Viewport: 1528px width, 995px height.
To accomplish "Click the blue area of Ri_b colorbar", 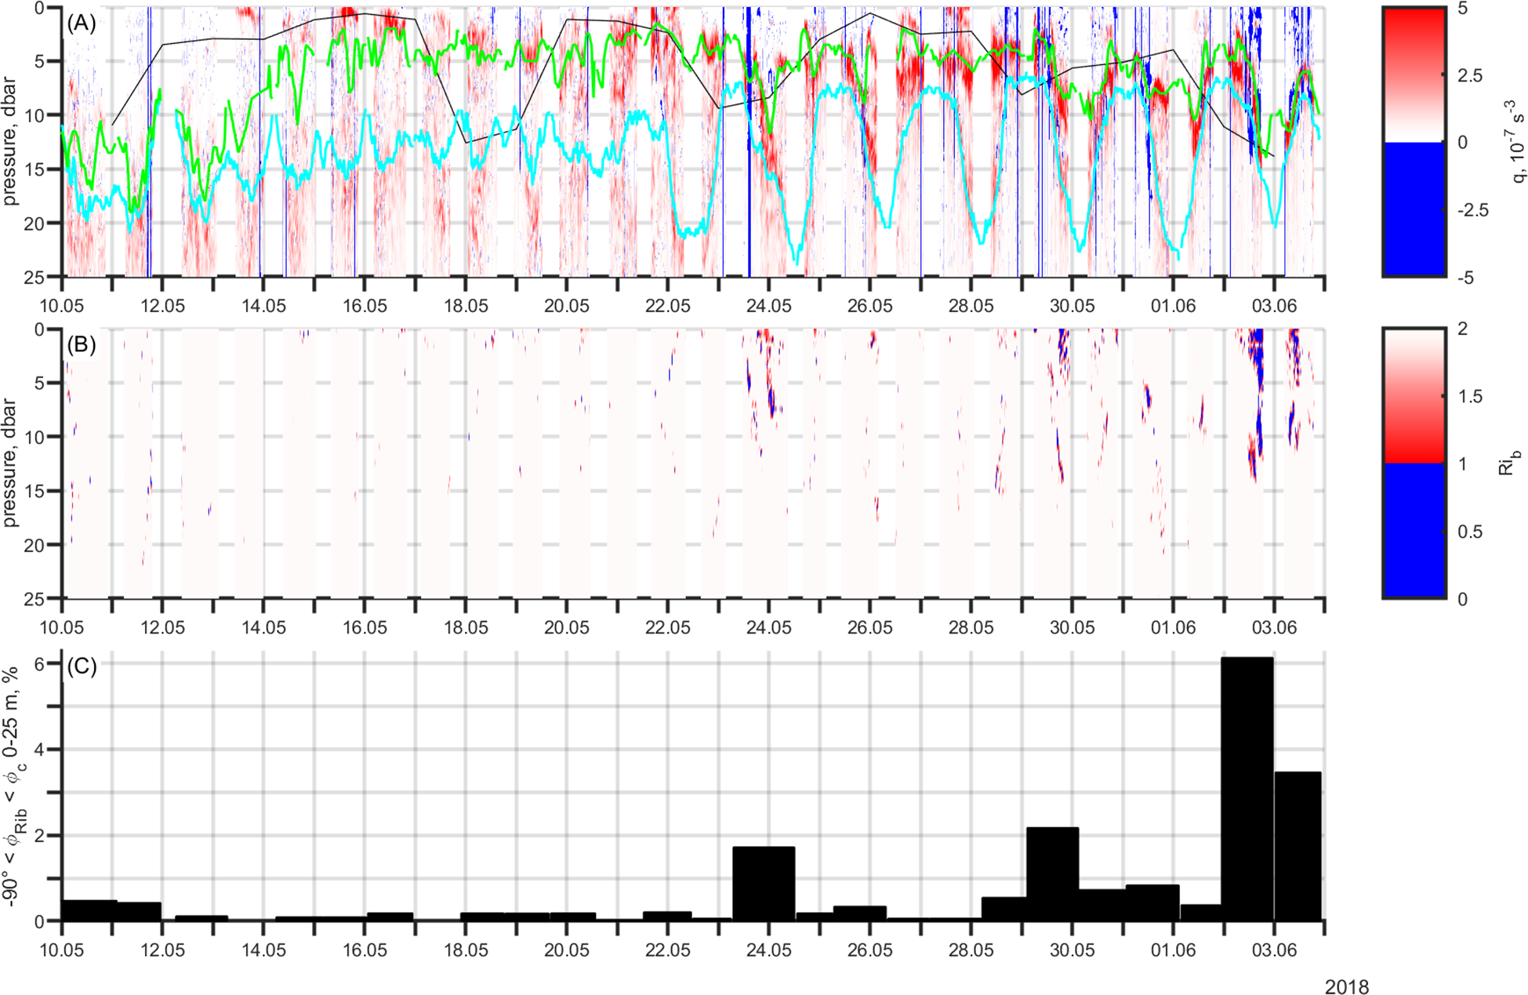I will pos(1414,531).
